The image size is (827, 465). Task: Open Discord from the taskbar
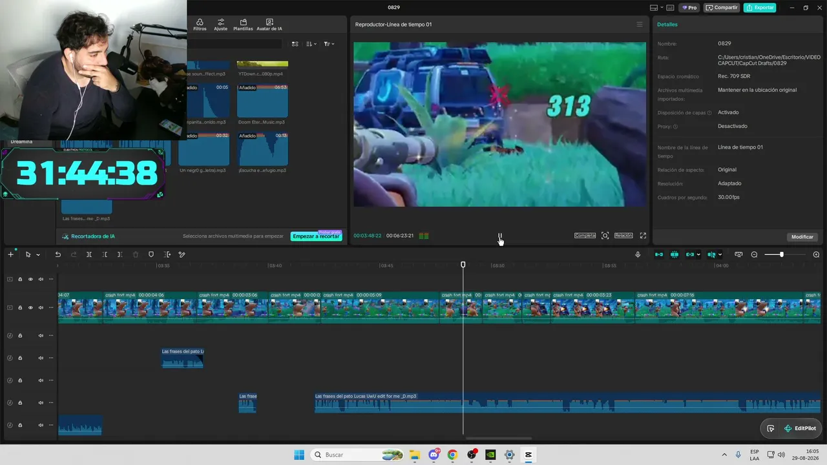pyautogui.click(x=434, y=455)
